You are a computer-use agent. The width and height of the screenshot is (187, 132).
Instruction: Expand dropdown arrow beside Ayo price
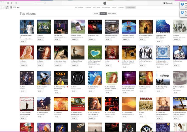(x=111, y=65)
